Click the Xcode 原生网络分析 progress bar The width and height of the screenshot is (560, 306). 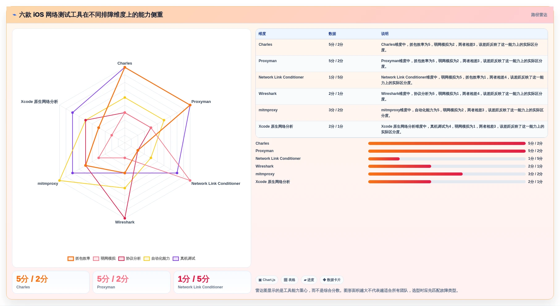pos(447,182)
